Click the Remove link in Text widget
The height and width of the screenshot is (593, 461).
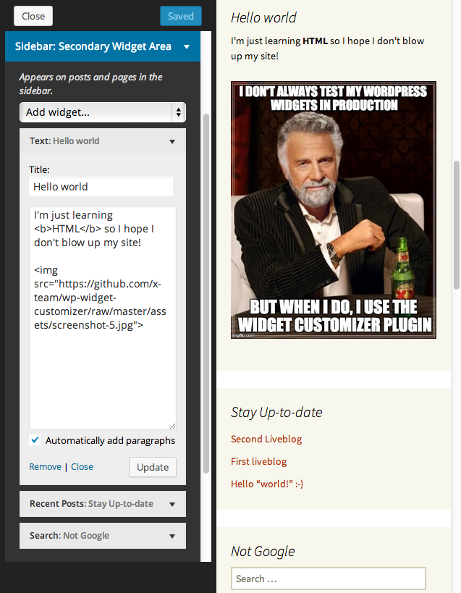click(x=45, y=467)
